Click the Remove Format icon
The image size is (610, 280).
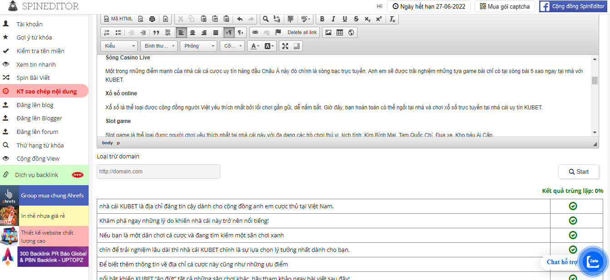pyautogui.click(x=392, y=19)
